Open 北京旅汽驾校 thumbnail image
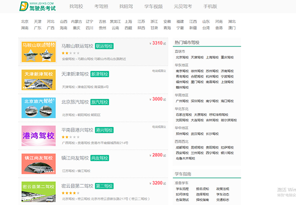 38,108
